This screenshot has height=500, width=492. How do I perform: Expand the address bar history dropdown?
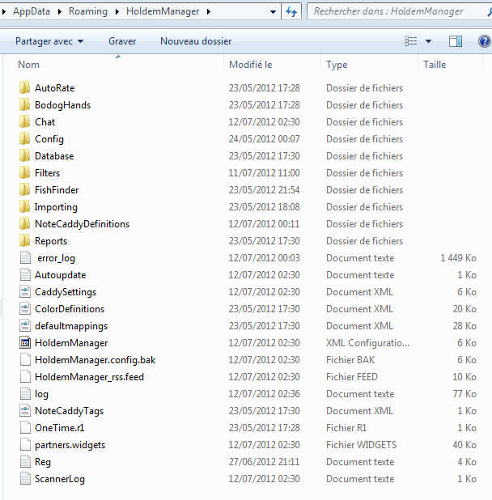click(273, 12)
